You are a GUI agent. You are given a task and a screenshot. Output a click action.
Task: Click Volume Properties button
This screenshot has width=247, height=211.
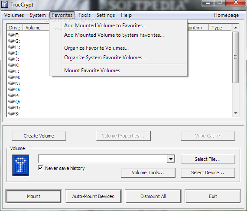(123, 136)
